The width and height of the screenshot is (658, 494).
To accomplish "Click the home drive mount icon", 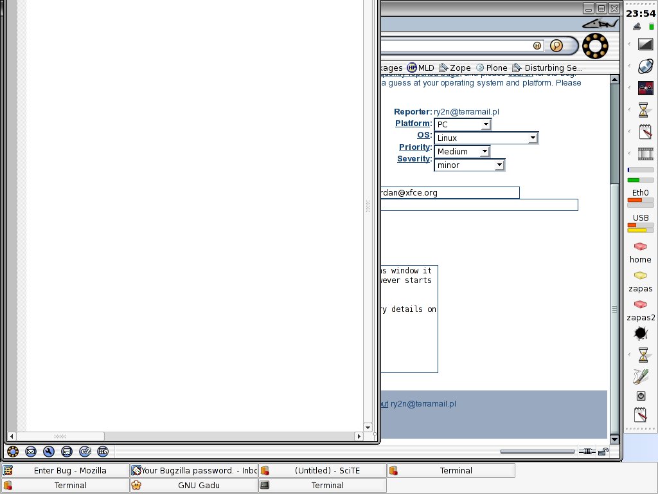I will tap(640, 247).
